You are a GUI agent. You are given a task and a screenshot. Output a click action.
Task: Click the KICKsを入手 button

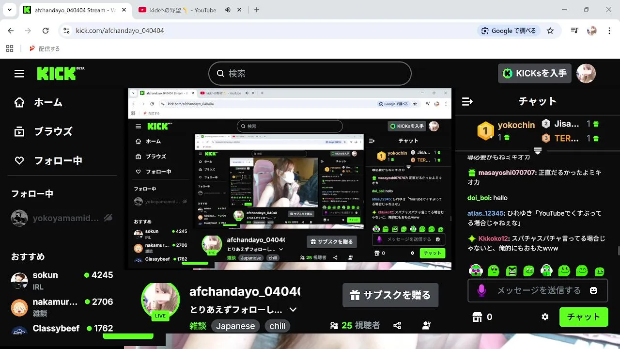tap(535, 74)
